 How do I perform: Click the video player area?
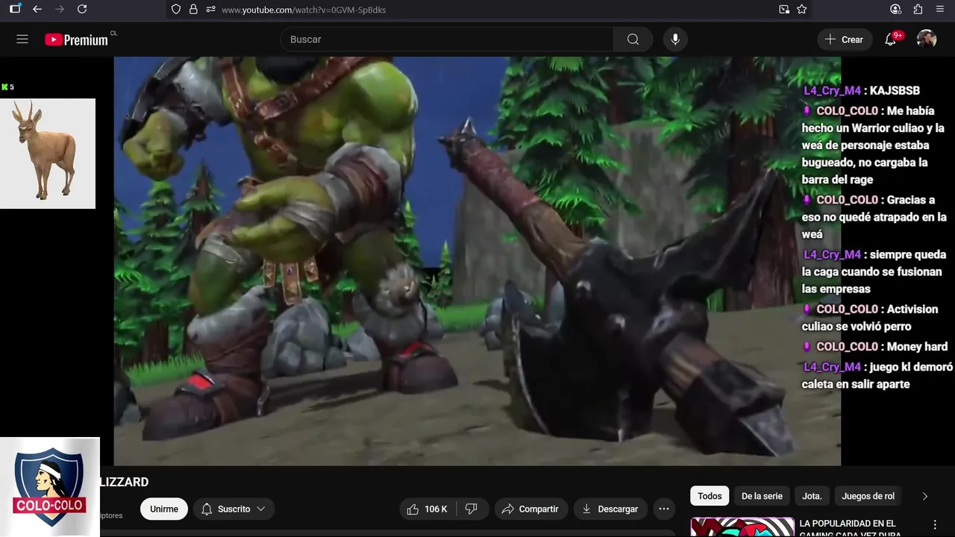pos(477,261)
